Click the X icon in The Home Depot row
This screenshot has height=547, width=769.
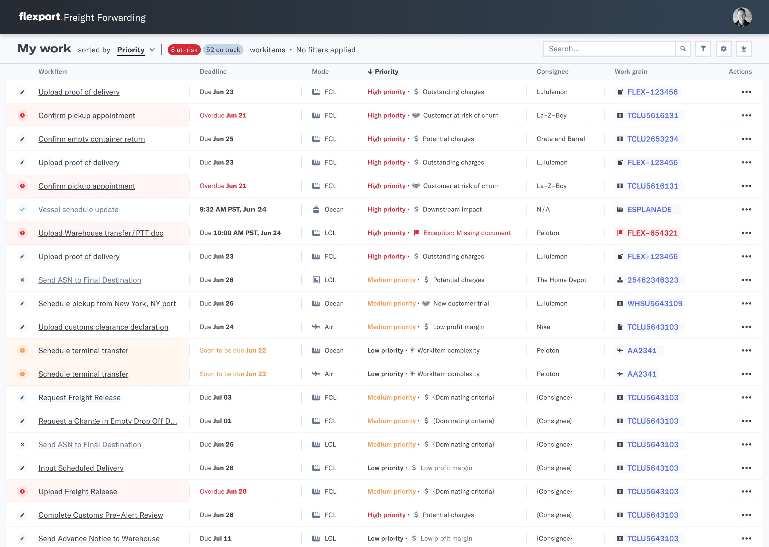pyautogui.click(x=22, y=280)
